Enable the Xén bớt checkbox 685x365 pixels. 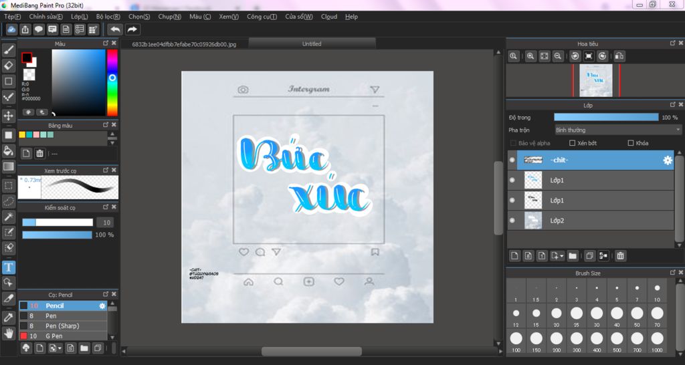tap(573, 143)
